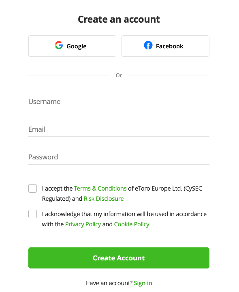
Task: Go to the Sign in link
Action: [143, 283]
